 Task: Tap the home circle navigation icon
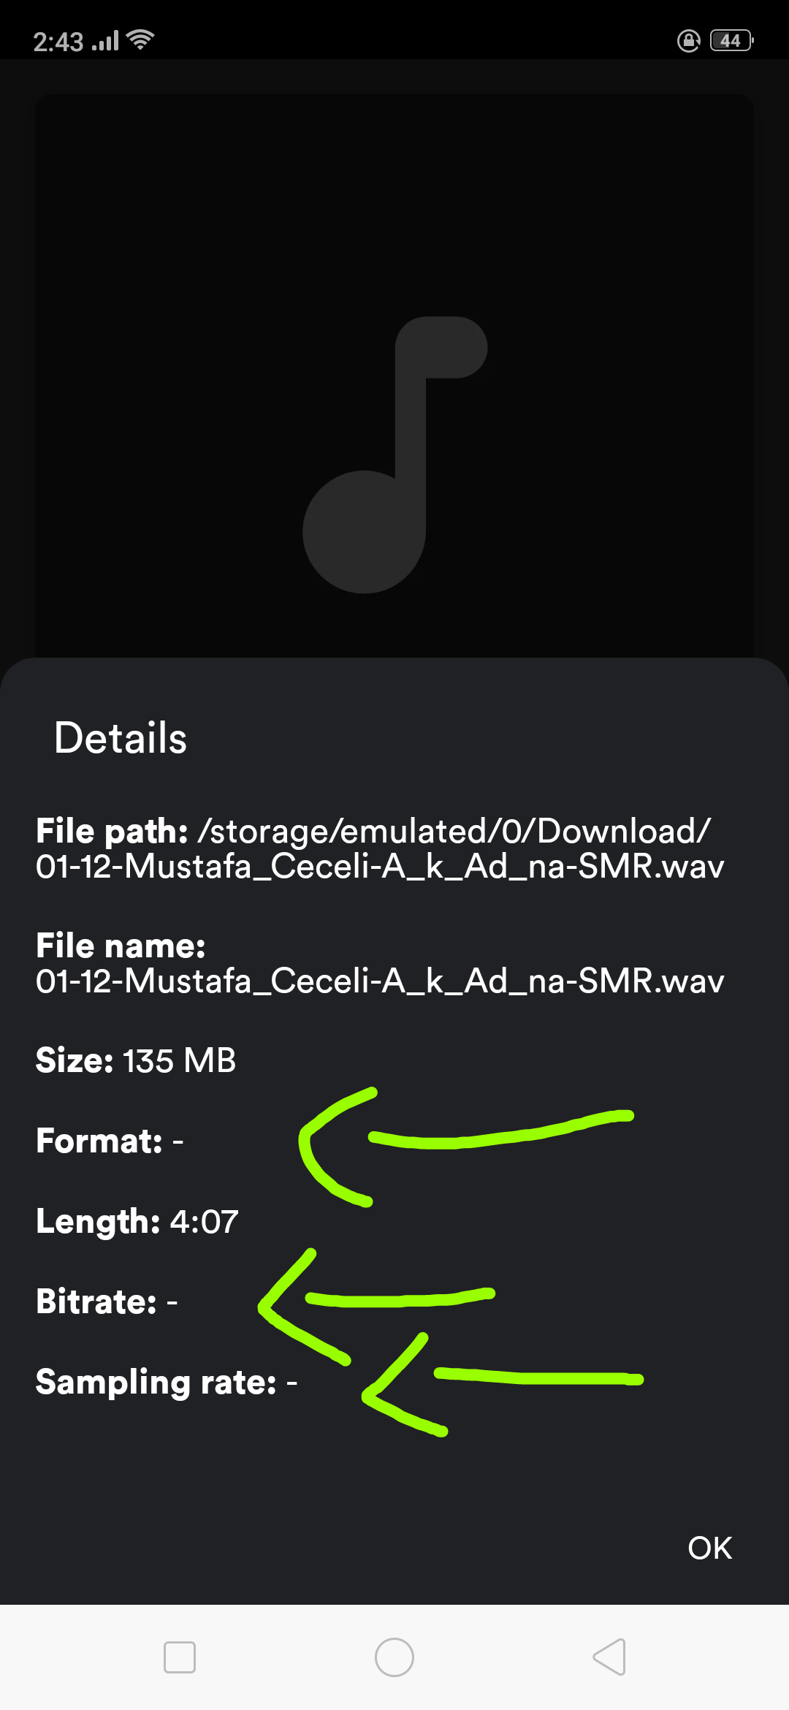[394, 1657]
